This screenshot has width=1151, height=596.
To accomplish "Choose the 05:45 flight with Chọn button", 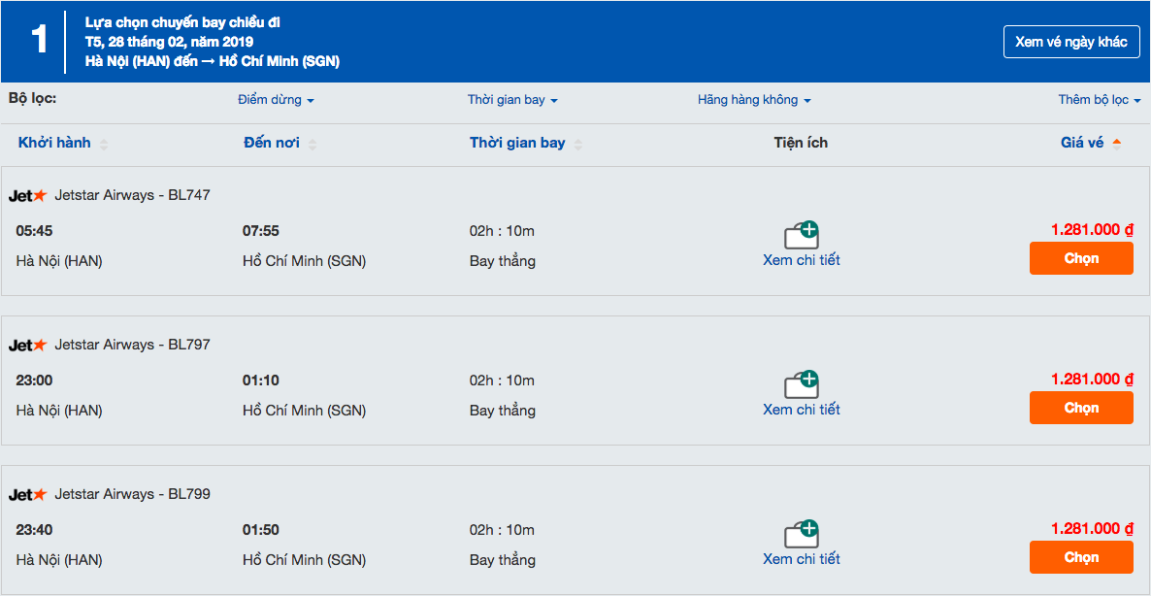I will point(1081,258).
